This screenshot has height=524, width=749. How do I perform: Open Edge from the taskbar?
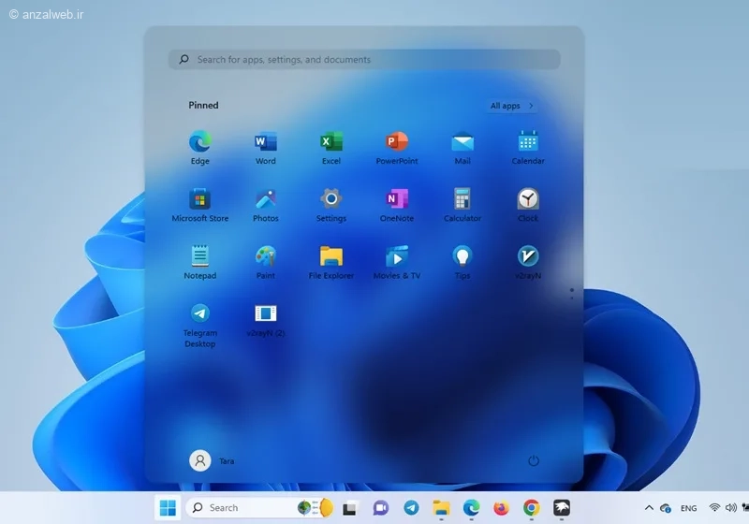pos(471,508)
